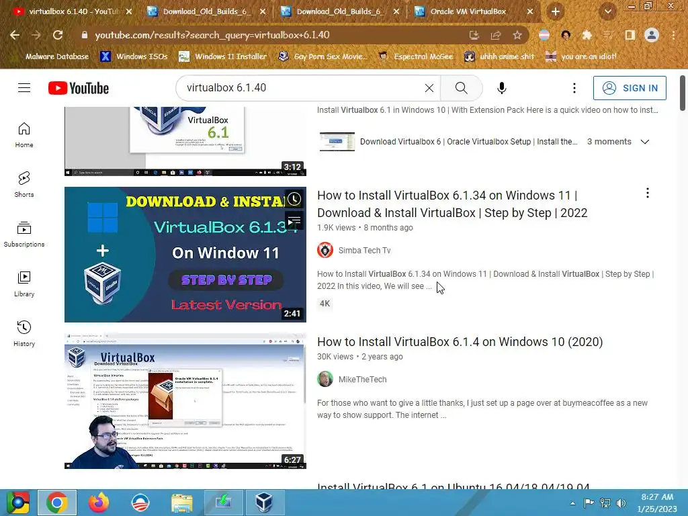Open Shorts in the sidebar
688x516 pixels.
[x=24, y=184]
